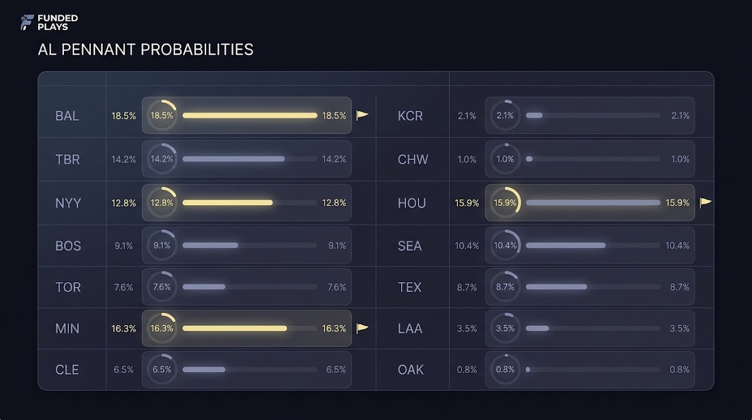Click the CHW probability bar
The width and height of the screenshot is (752, 420).
tap(593, 159)
